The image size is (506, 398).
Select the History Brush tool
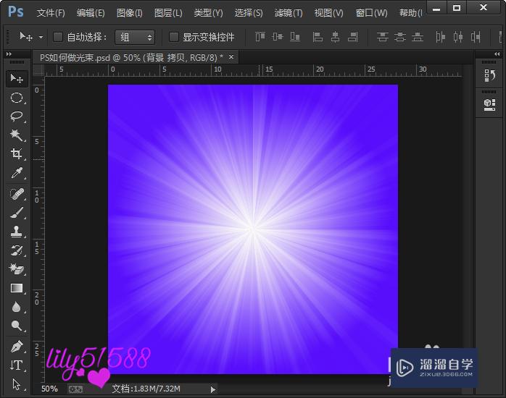[x=17, y=250]
